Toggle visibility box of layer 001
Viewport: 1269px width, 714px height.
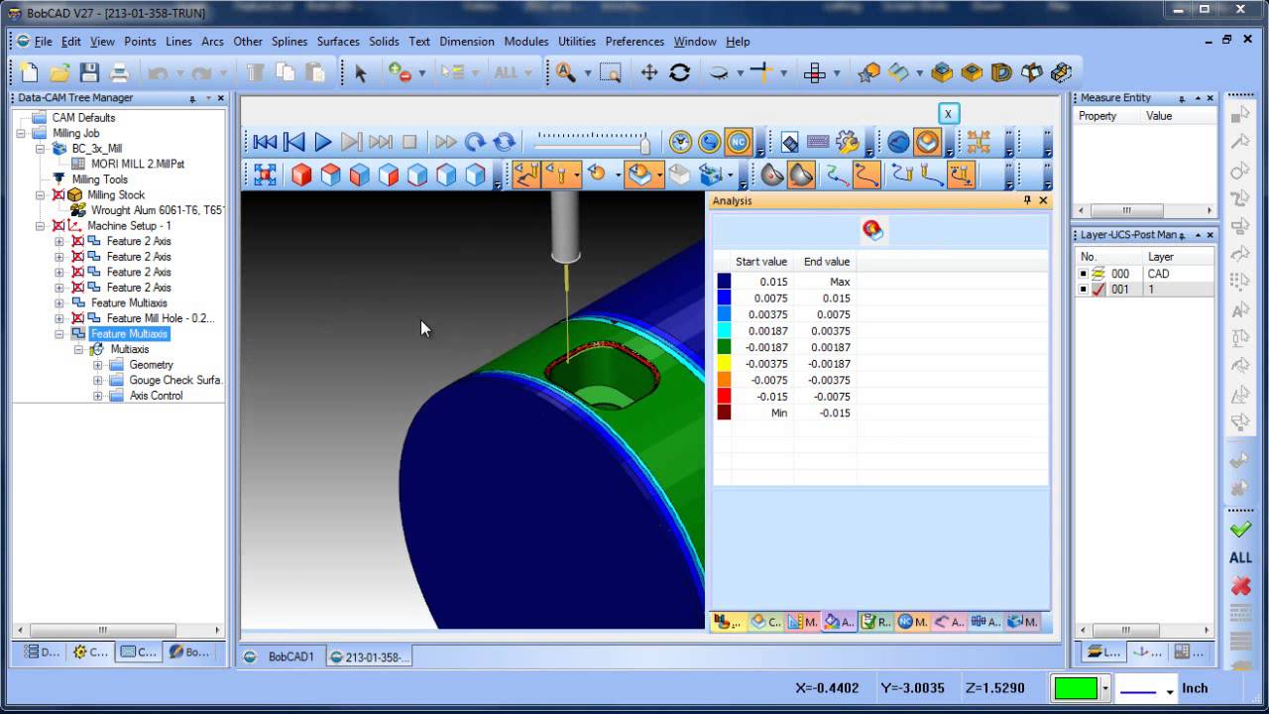point(1084,290)
